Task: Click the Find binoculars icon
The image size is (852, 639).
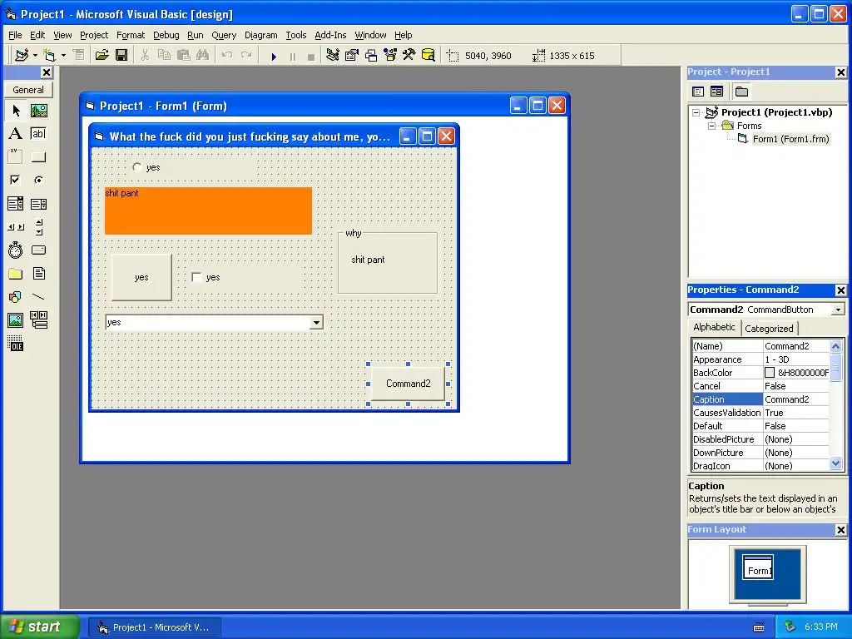Action: (203, 55)
